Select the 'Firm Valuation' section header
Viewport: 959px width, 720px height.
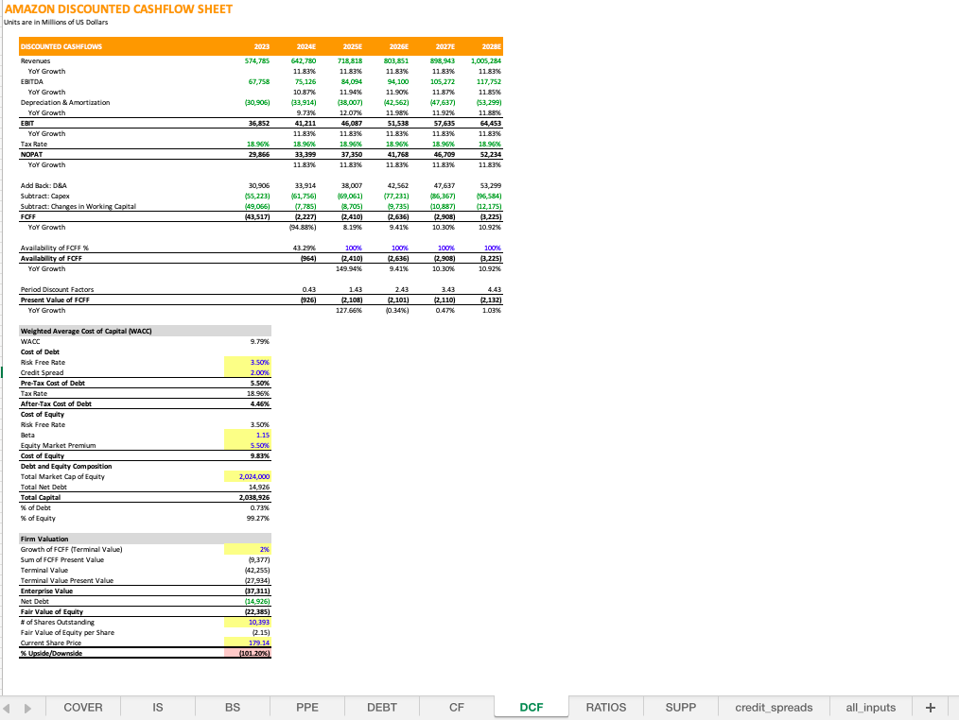(x=145, y=540)
